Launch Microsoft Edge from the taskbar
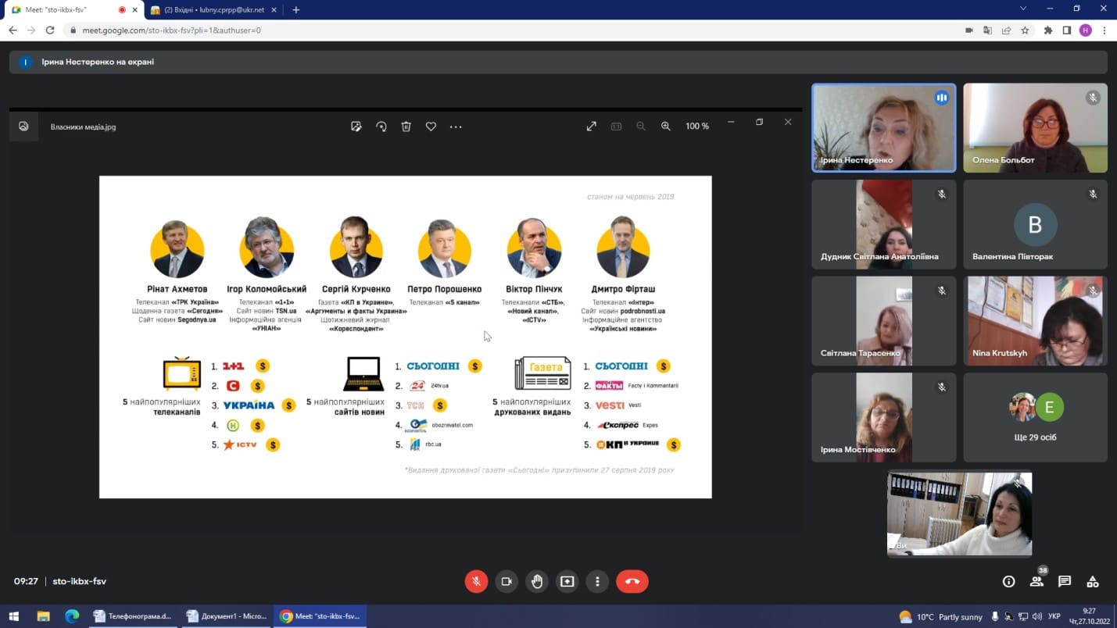 point(72,616)
